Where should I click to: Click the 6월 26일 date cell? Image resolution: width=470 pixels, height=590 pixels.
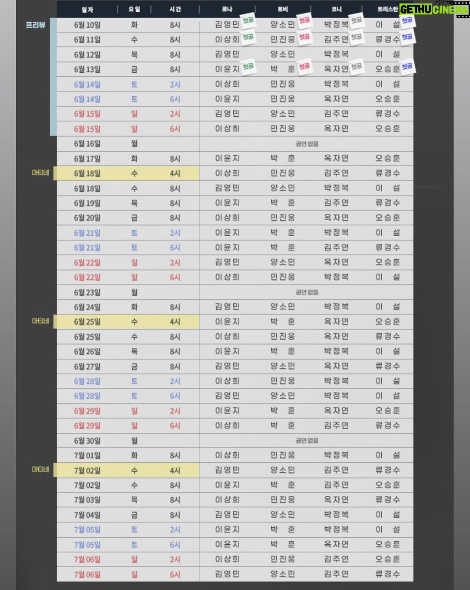click(87, 352)
